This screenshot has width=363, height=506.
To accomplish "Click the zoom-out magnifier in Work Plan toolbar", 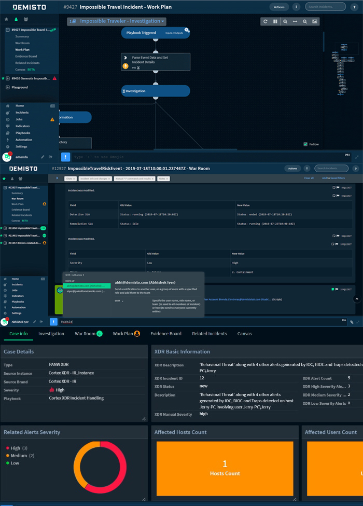I will coord(304,22).
